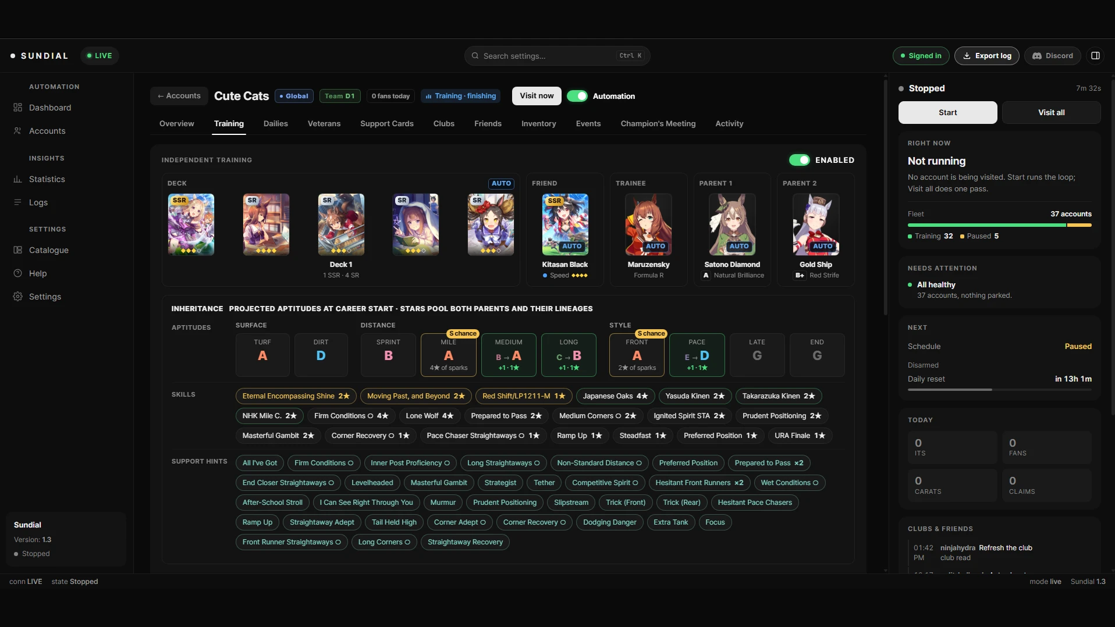Focus the Search settings input field
Viewport: 1115px width, 627px height.
557,56
